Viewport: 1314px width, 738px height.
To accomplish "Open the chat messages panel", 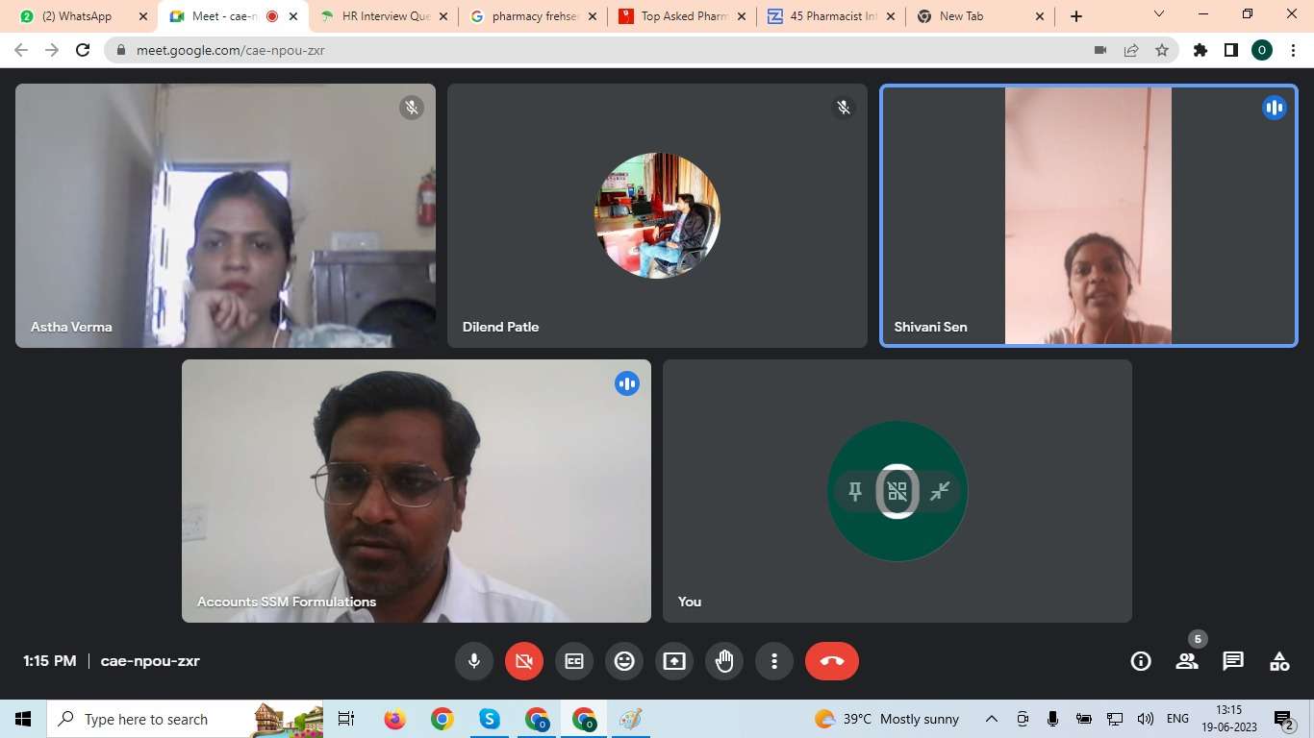I will (1233, 661).
